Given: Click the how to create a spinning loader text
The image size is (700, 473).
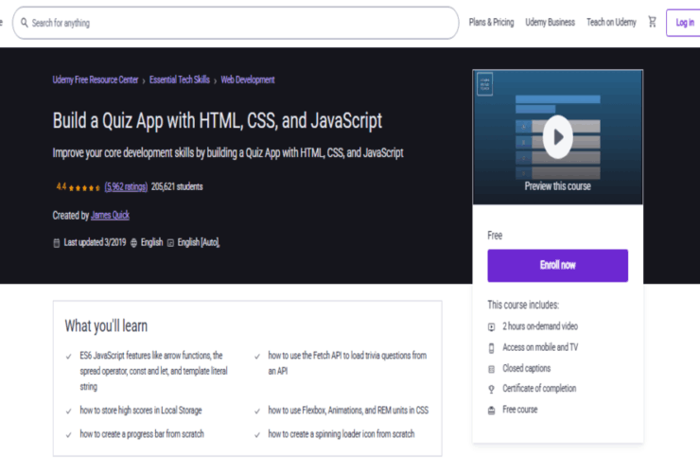Looking at the screenshot, I should tap(341, 434).
